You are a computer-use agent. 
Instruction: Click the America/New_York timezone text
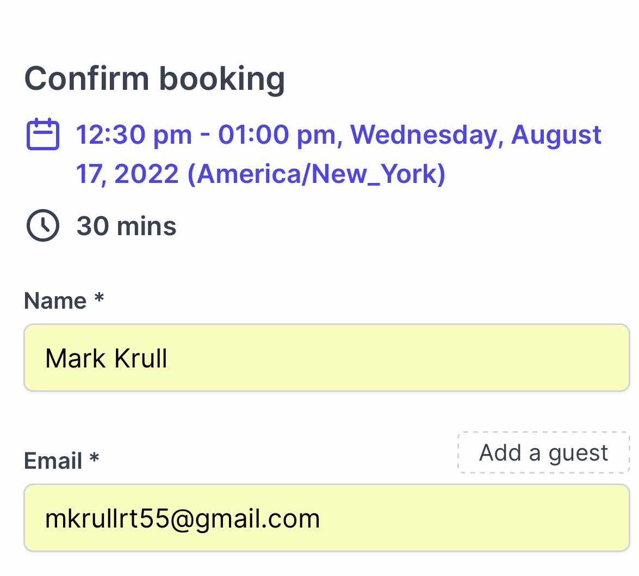click(316, 174)
